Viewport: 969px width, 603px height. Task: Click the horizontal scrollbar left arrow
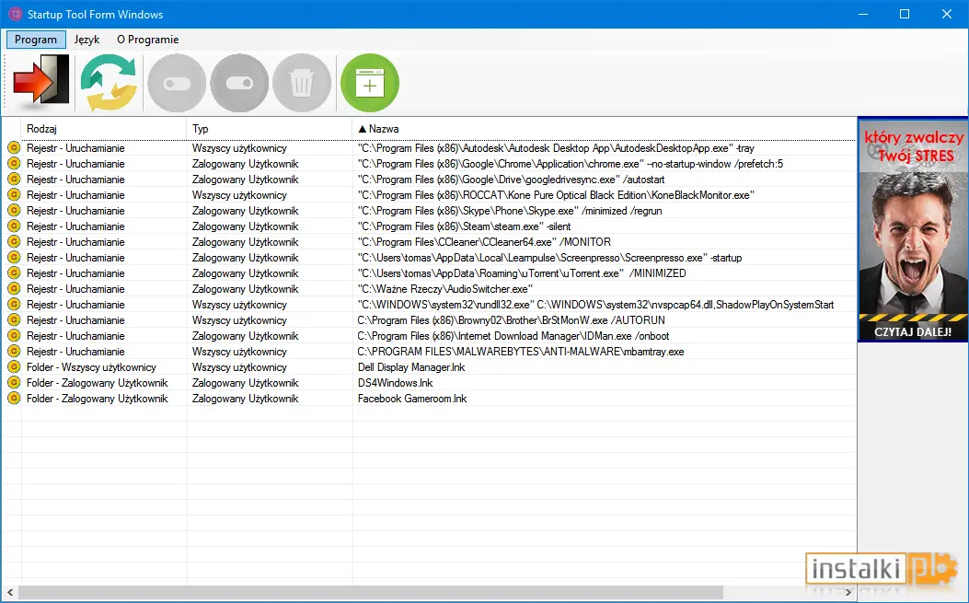[x=10, y=593]
